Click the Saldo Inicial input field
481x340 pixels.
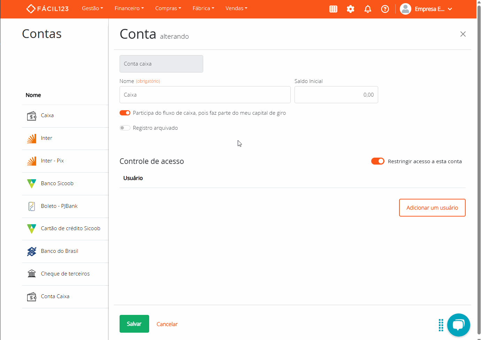tap(336, 95)
